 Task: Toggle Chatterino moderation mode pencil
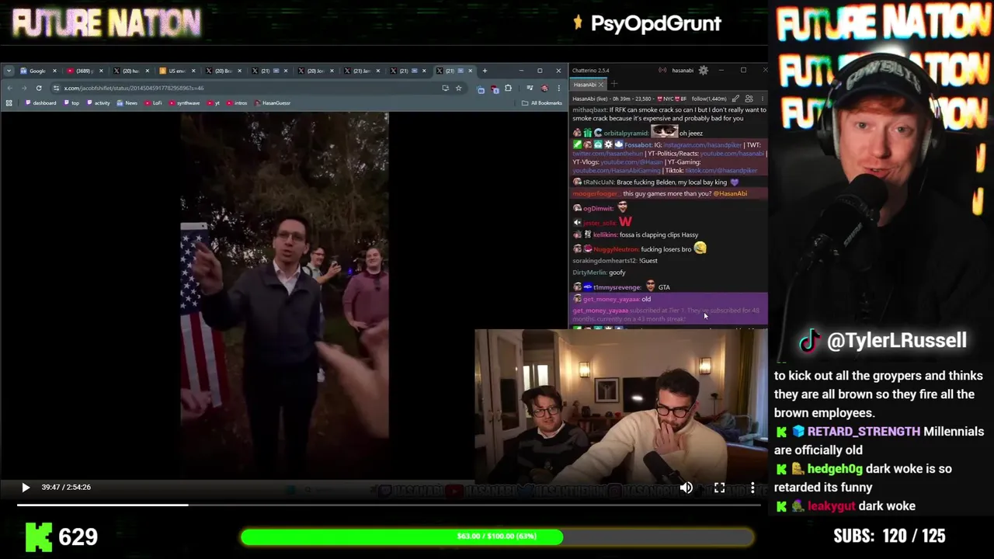(x=735, y=99)
